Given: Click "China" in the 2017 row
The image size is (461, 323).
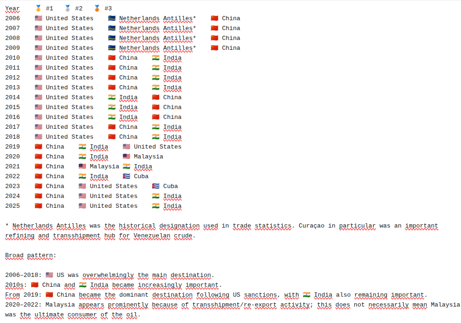Looking at the screenshot, I should tap(128, 127).
